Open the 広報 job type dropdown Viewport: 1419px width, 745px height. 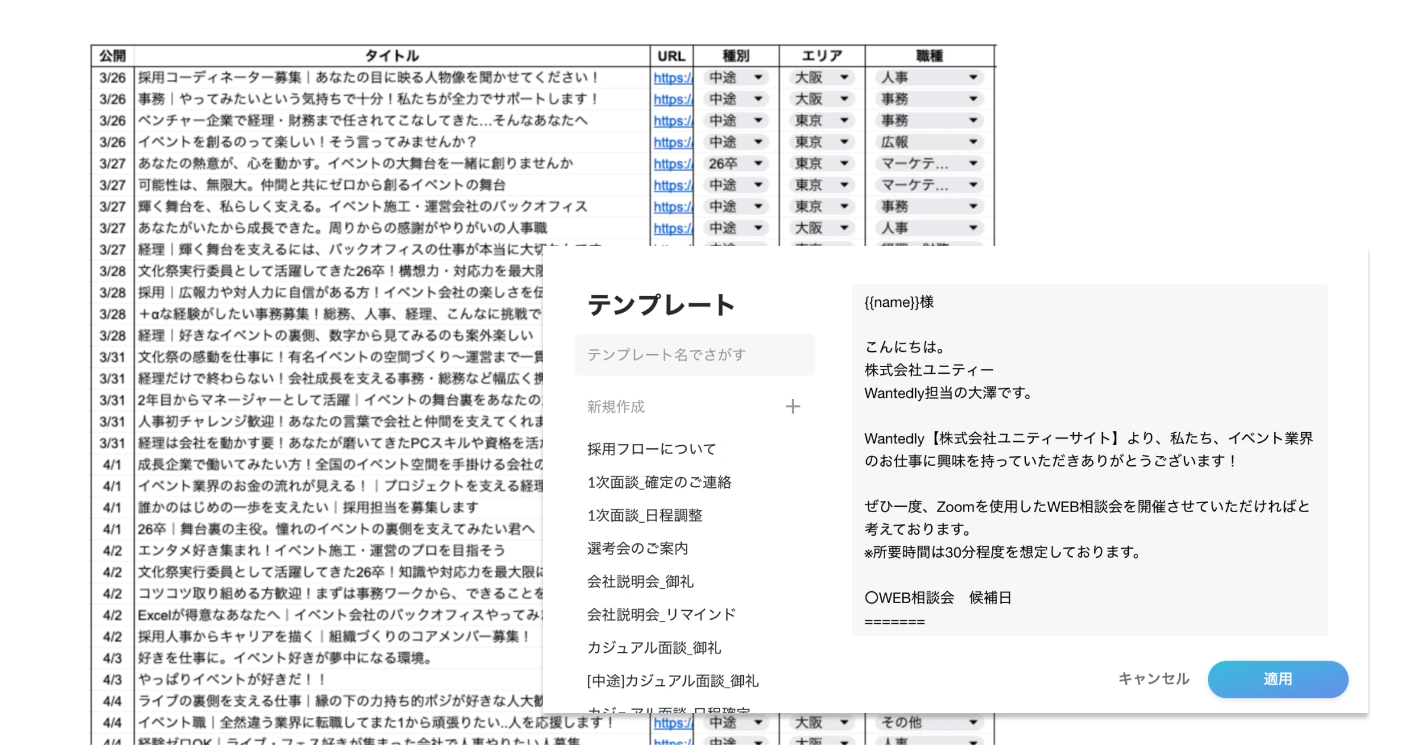coord(928,142)
